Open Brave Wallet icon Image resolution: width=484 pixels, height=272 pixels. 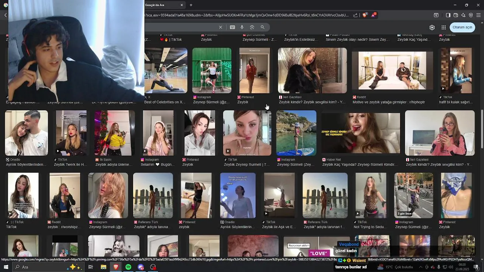pyautogui.click(x=456, y=15)
